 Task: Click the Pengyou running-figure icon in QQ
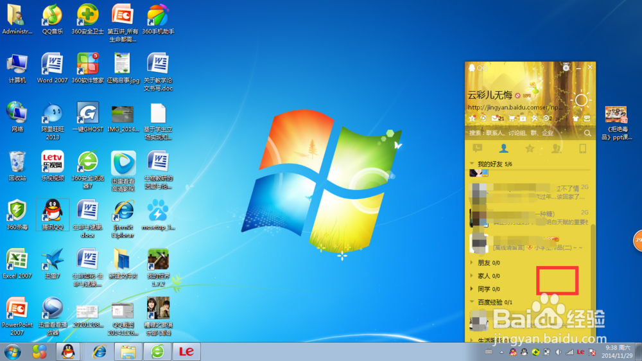pyautogui.click(x=534, y=118)
